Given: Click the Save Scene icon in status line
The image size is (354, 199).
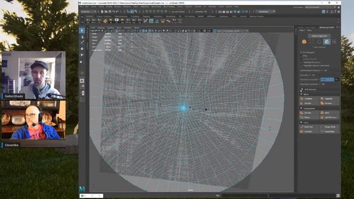Looking at the screenshot, I should [110, 12].
